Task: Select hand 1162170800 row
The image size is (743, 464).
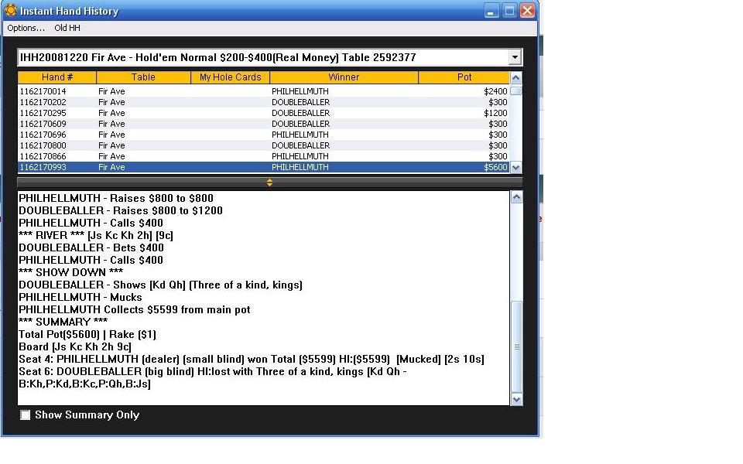Action: [x=263, y=146]
